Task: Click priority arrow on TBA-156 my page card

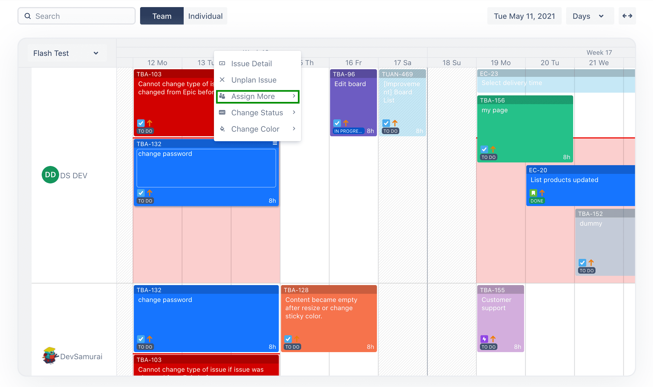Action: (493, 149)
